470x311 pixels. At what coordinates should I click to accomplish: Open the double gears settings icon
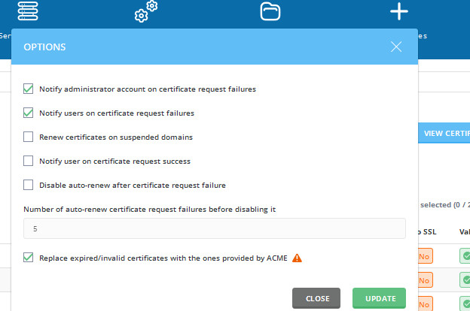click(x=146, y=12)
